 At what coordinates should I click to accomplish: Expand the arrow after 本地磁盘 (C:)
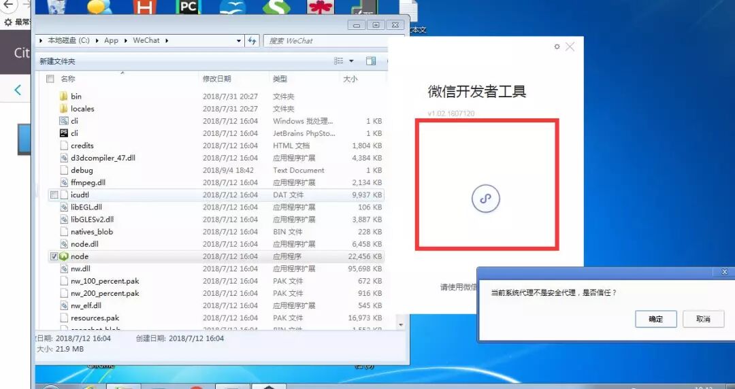coord(97,41)
